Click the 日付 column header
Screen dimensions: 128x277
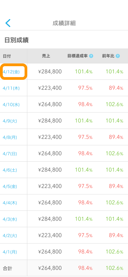point(7,56)
